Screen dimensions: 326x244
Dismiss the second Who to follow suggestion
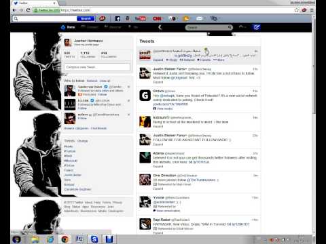pyautogui.click(x=128, y=100)
